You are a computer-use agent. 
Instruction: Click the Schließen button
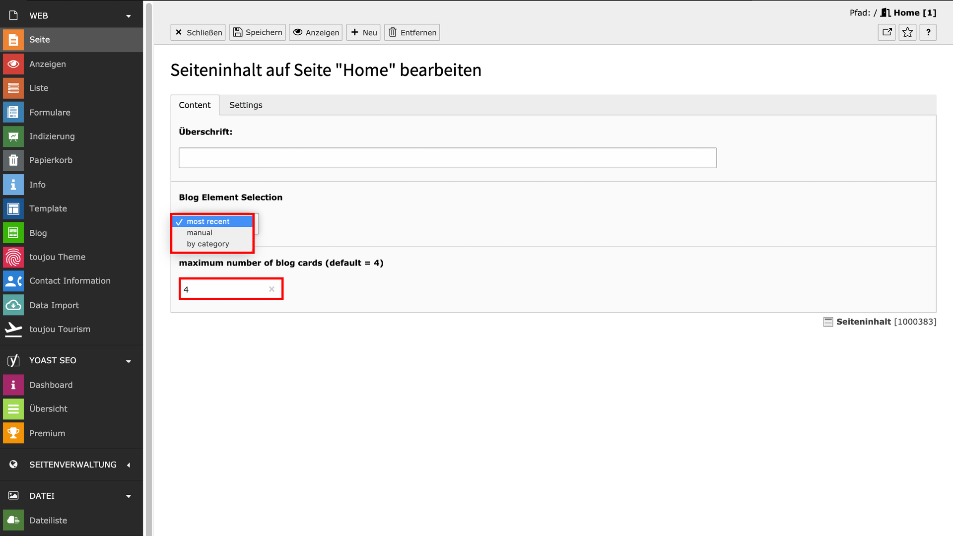198,33
